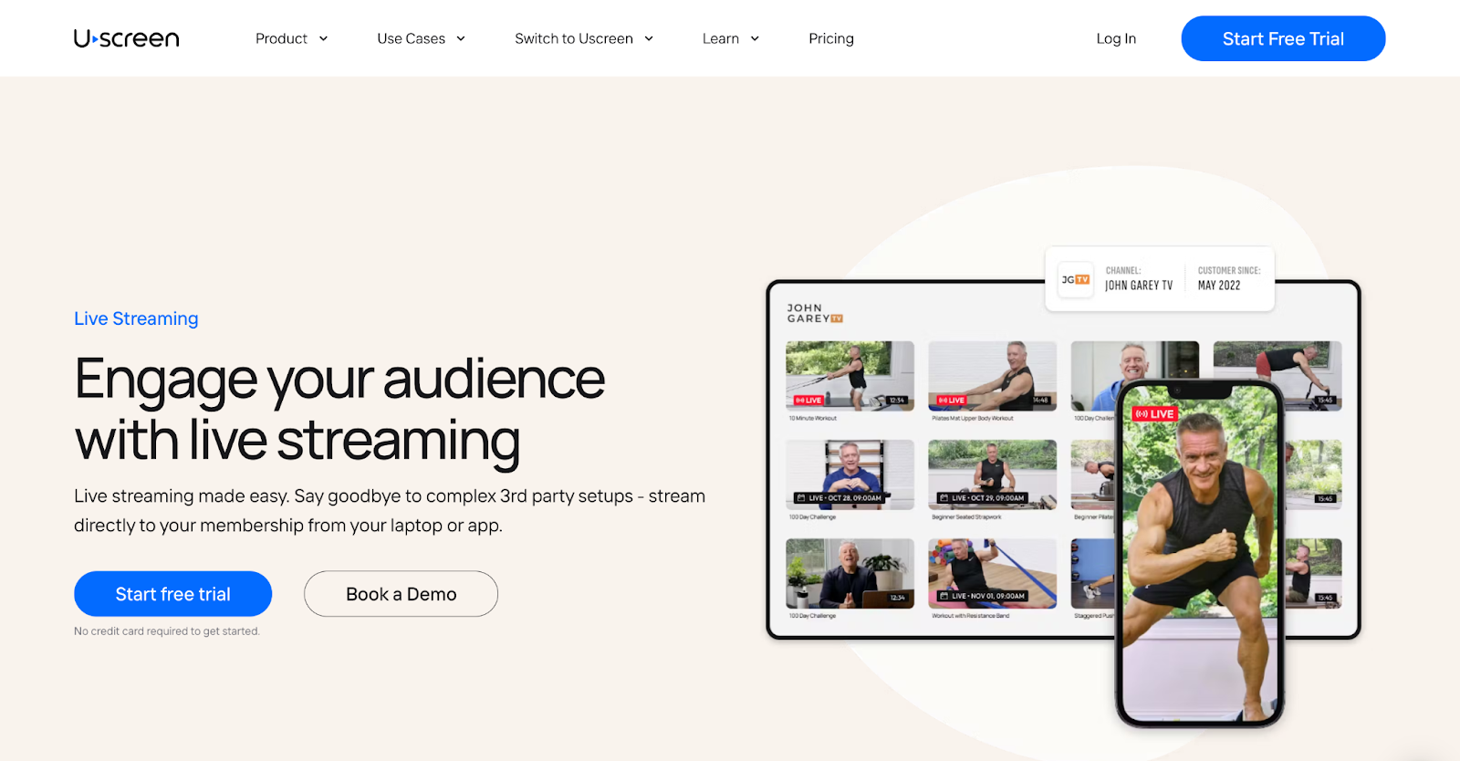The width and height of the screenshot is (1460, 761).
Task: Click the 'JOHN GAREY TV' channel name
Action: (x=1139, y=286)
